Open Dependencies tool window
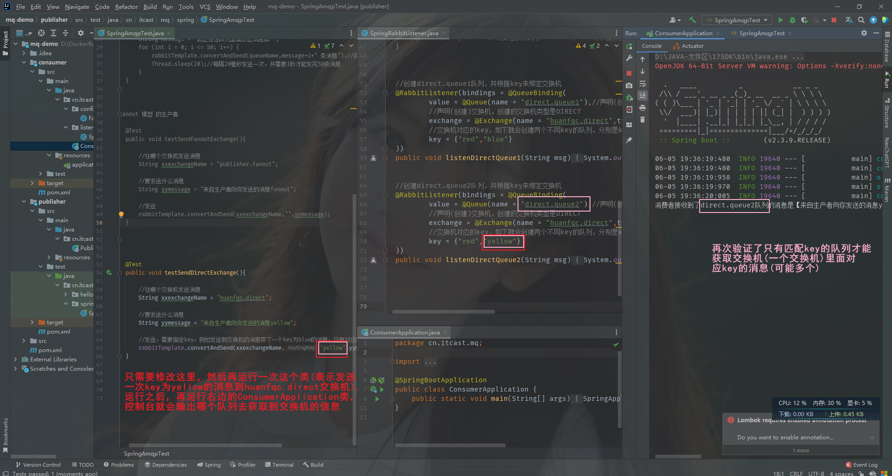Screen dimensions: 892x476 165,464
